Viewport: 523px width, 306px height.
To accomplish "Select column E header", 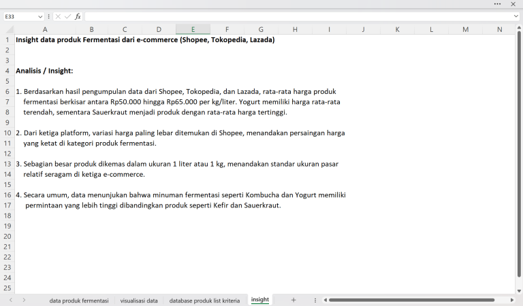I will pyautogui.click(x=193, y=29).
